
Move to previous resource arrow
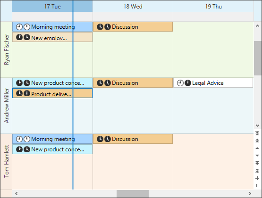(257, 148)
